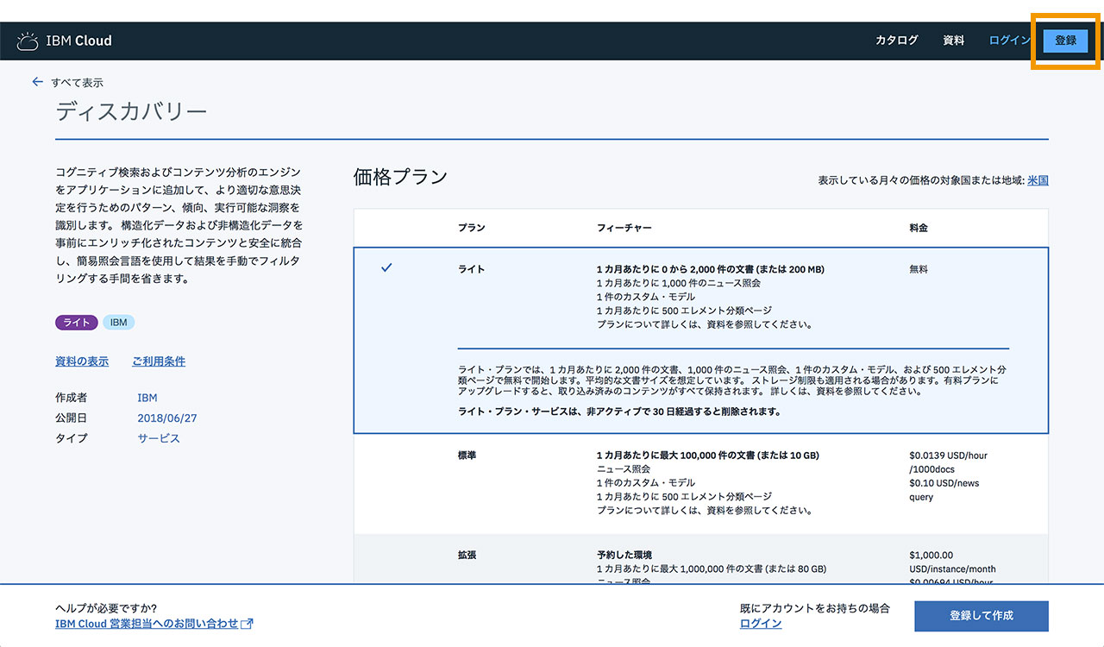Select the 拡張 pricing plan row
Screen dimensions: 1104x647
click(x=700, y=559)
